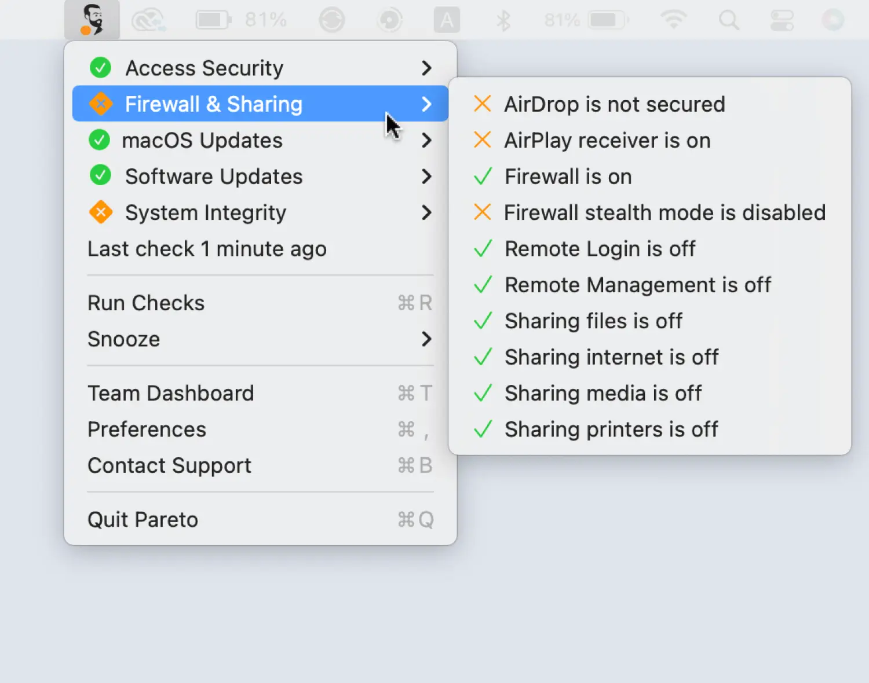869x683 pixels.
Task: Expand Snooze submenu chevron
Action: click(427, 339)
